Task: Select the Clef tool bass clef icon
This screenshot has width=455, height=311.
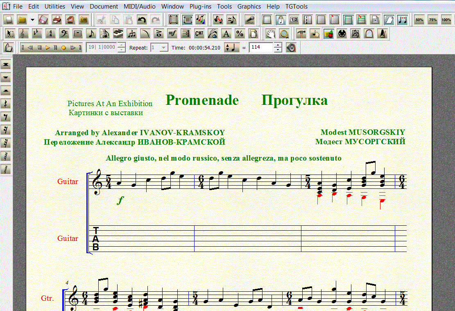Action: [x=64, y=34]
